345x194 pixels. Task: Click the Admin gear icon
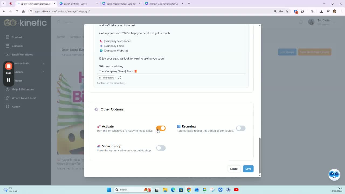pyautogui.click(x=8, y=106)
